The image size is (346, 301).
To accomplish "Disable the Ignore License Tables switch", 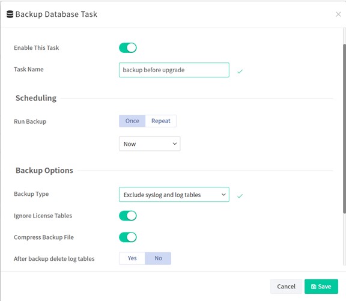I will pyautogui.click(x=128, y=216).
